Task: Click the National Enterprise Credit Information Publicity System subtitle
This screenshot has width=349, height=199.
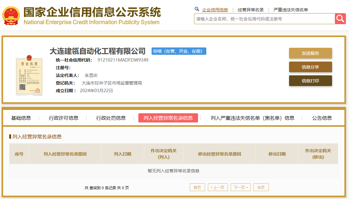Action: click(x=92, y=22)
